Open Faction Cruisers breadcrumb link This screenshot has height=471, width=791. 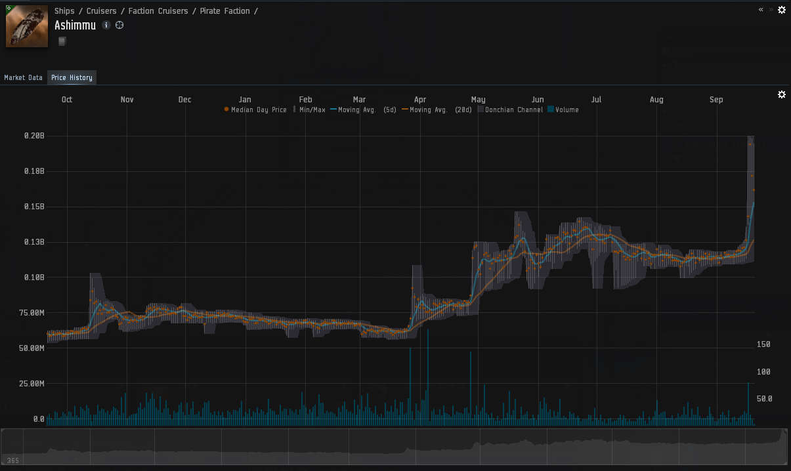coord(158,11)
